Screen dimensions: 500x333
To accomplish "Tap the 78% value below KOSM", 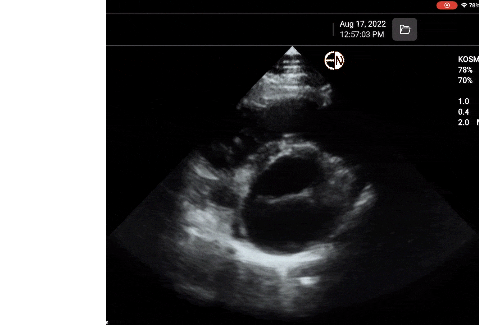I will (x=465, y=70).
